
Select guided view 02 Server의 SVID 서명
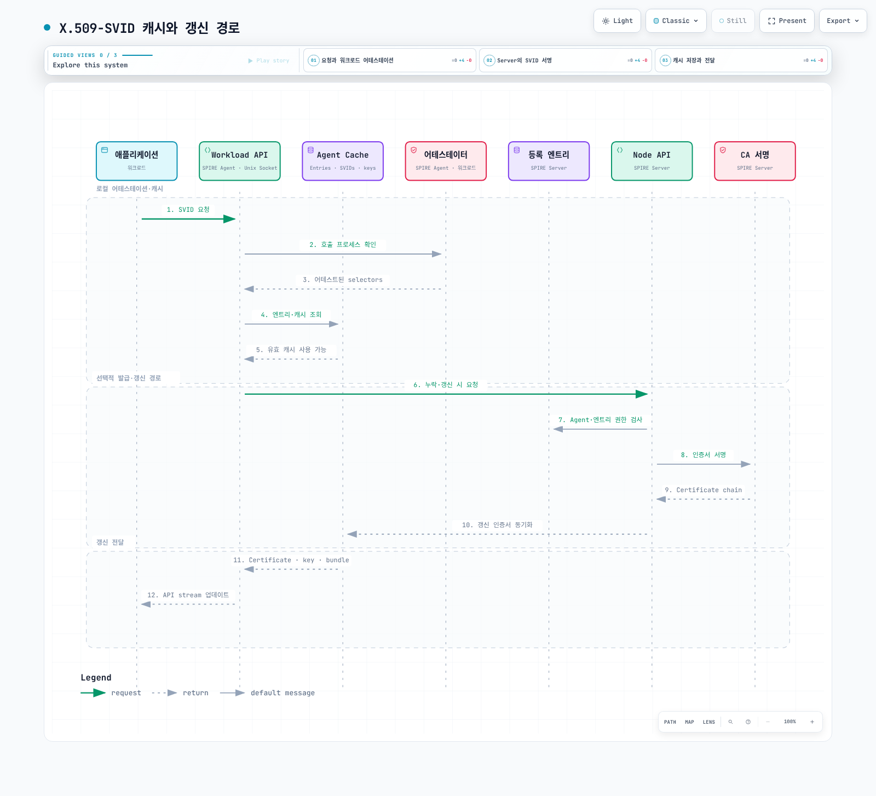click(x=566, y=60)
